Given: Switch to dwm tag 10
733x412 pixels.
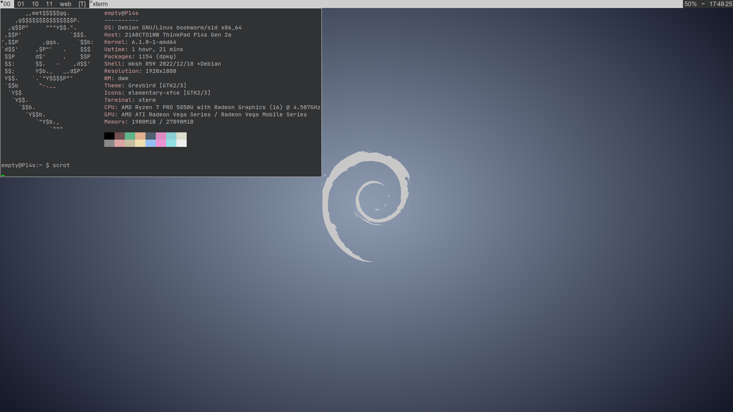Looking at the screenshot, I should [35, 4].
